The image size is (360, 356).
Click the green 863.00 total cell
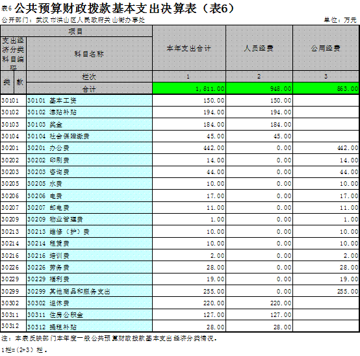[326, 88]
